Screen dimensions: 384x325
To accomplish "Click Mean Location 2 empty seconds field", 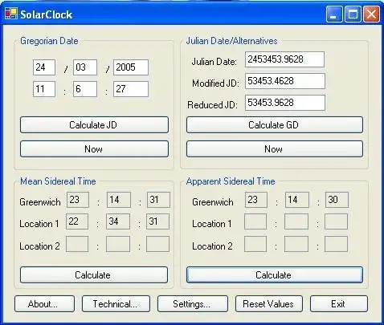I will pos(157,244).
